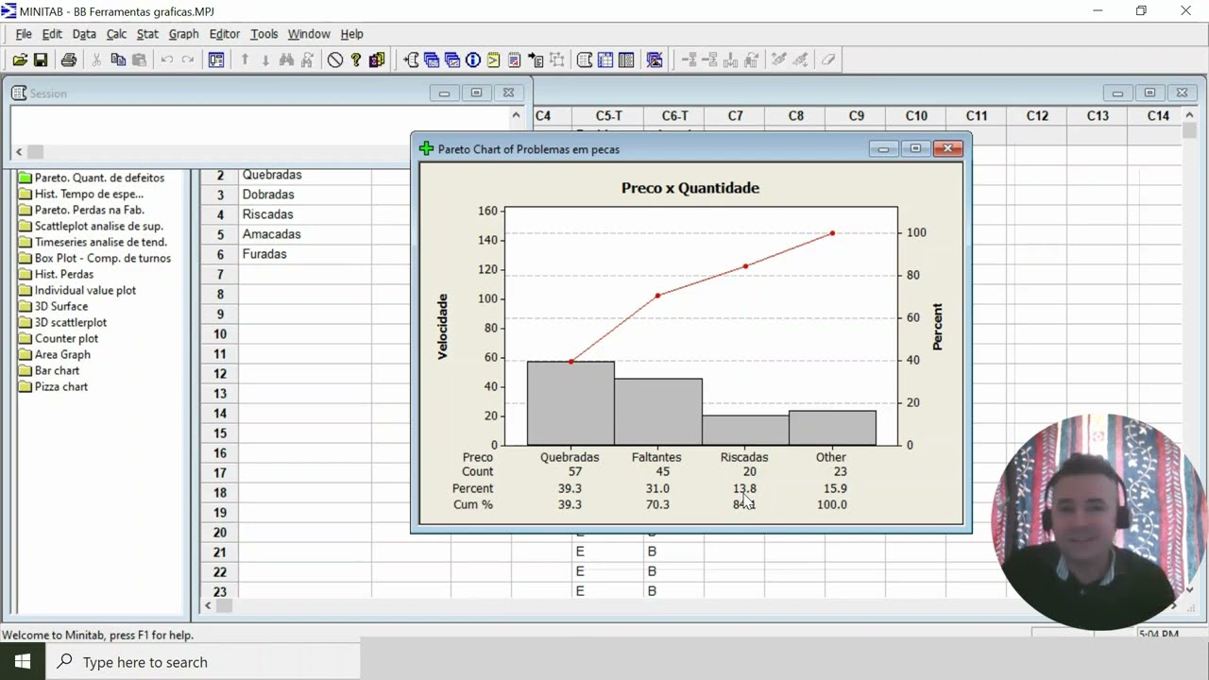
Task: Click the Type here to search box
Action: (x=203, y=662)
